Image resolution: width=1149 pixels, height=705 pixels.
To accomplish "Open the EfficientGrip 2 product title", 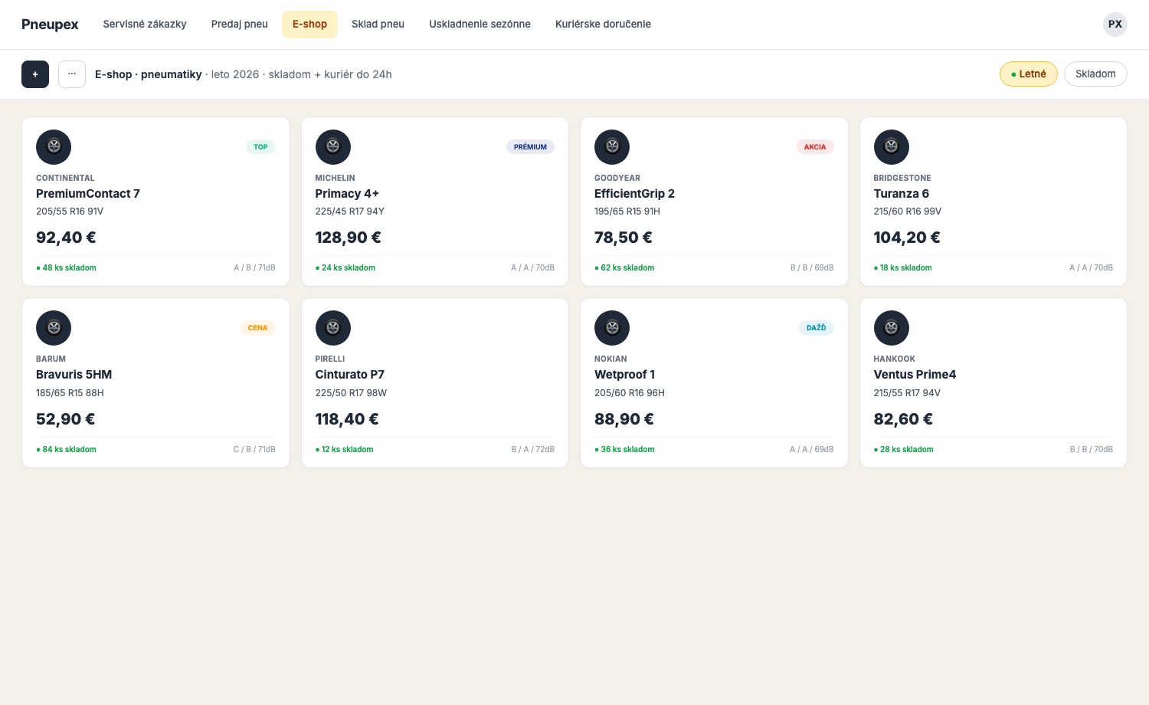I will 634,194.
